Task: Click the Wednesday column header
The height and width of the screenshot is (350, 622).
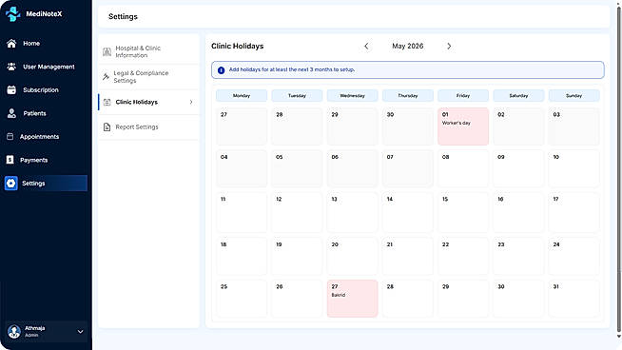Action: click(x=352, y=96)
